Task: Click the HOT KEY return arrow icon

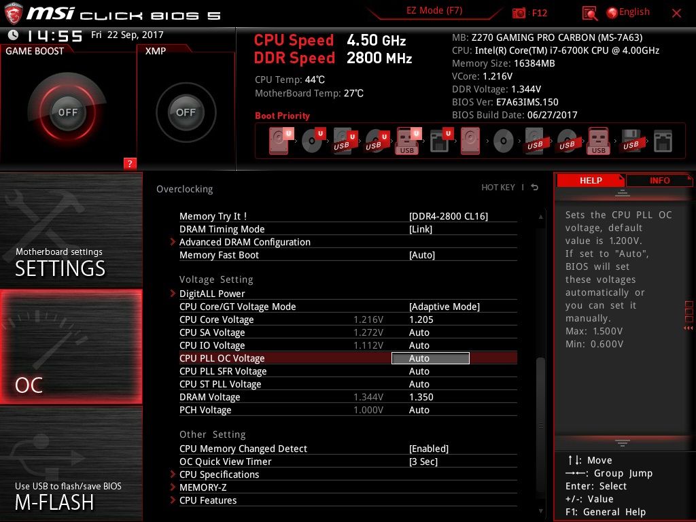Action: pyautogui.click(x=535, y=188)
